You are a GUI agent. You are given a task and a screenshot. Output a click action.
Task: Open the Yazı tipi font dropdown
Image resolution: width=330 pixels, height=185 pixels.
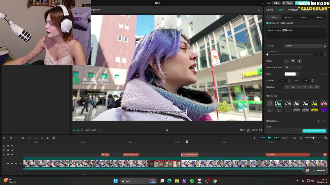point(305,46)
